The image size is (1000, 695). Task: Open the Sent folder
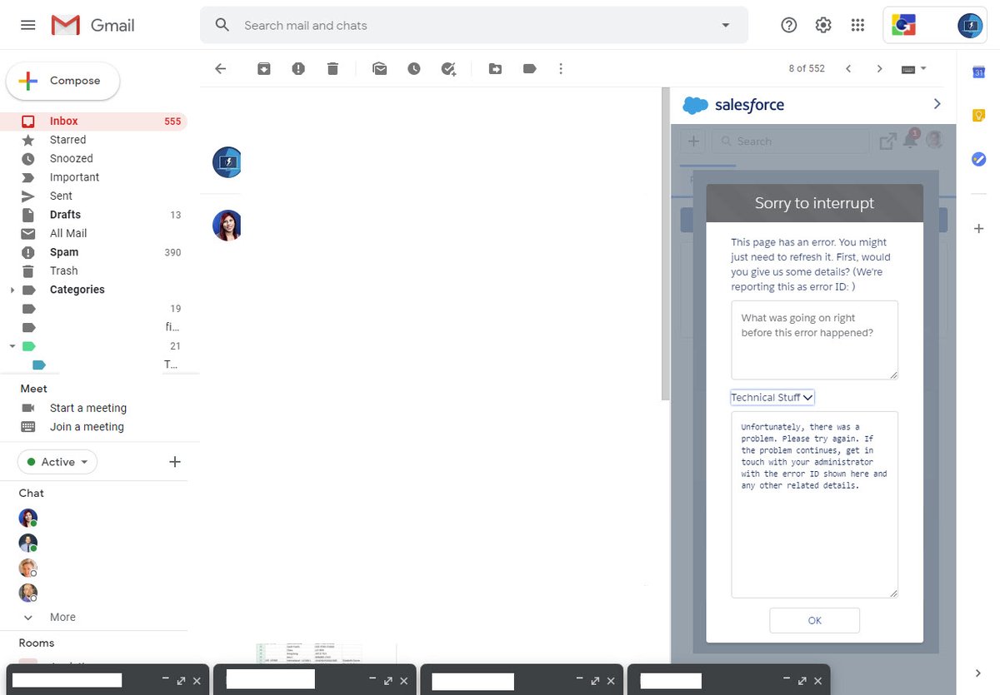[93, 196]
